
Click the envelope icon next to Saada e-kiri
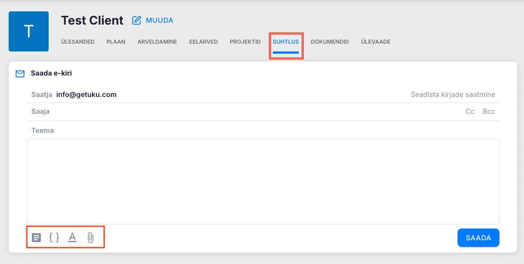point(20,73)
